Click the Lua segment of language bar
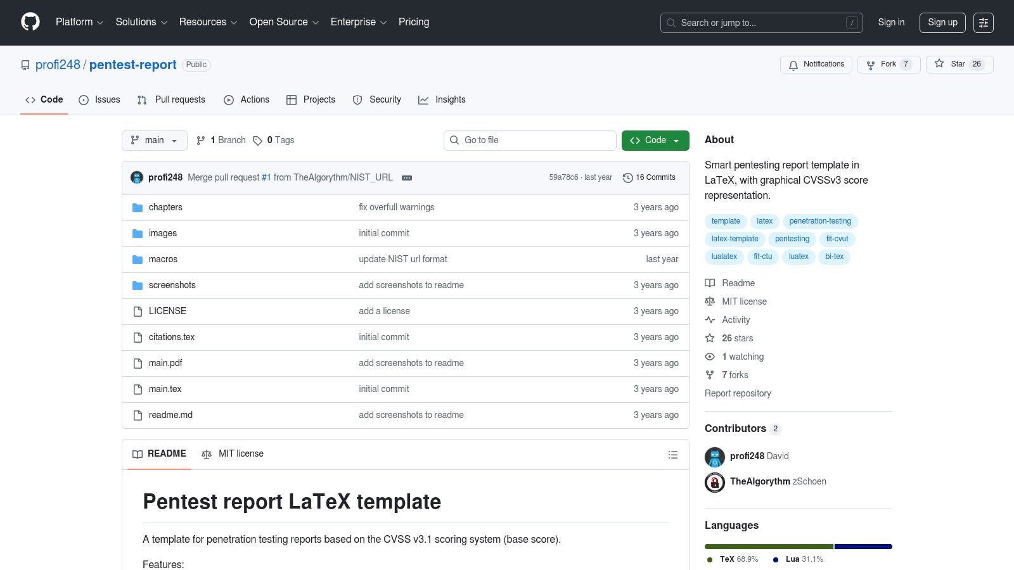Screen dimensions: 1014x570 tap(863, 547)
